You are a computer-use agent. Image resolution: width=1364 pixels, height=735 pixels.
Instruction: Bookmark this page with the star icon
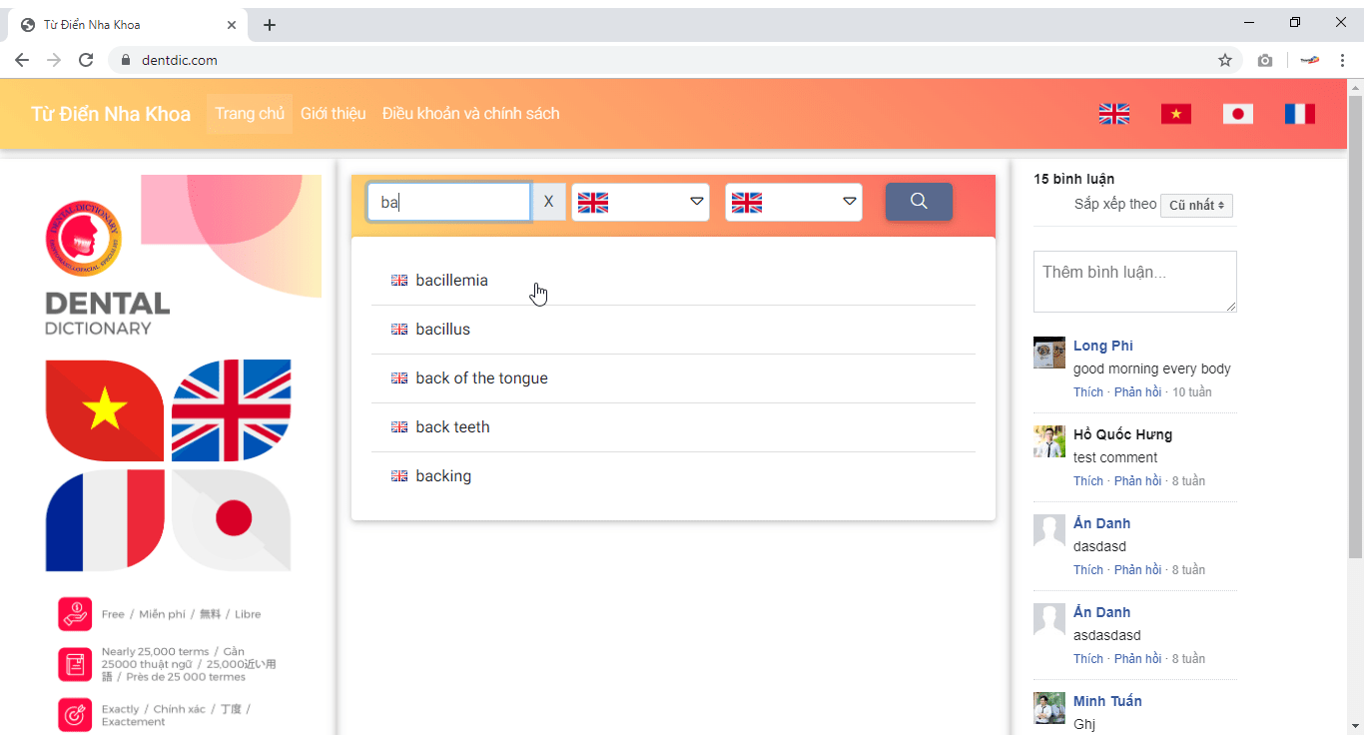1225,60
